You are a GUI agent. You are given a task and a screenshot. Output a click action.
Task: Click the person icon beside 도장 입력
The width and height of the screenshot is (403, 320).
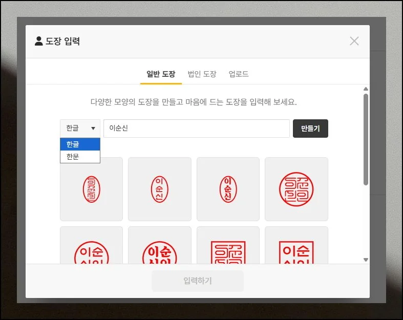(39, 41)
